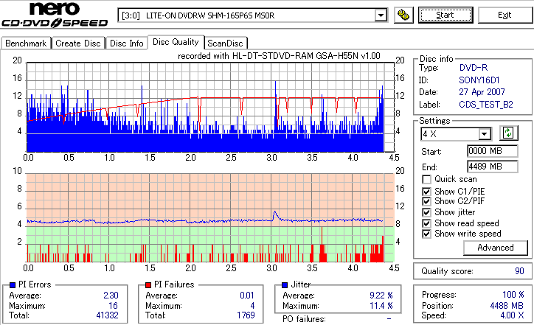Viewport: 534px width, 325px height.
Task: Switch to the Benchmark tab
Action: 26,43
